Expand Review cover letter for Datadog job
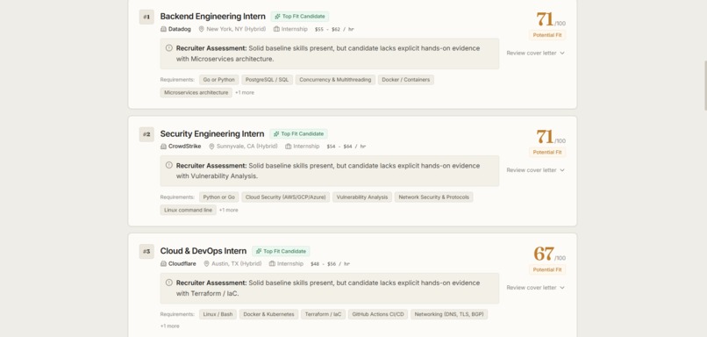 [535, 53]
